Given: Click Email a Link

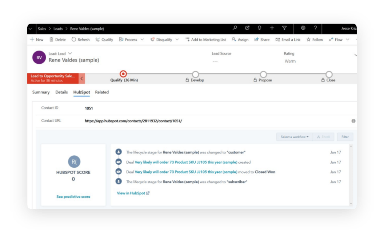Looking at the screenshot, I should 288,40.
